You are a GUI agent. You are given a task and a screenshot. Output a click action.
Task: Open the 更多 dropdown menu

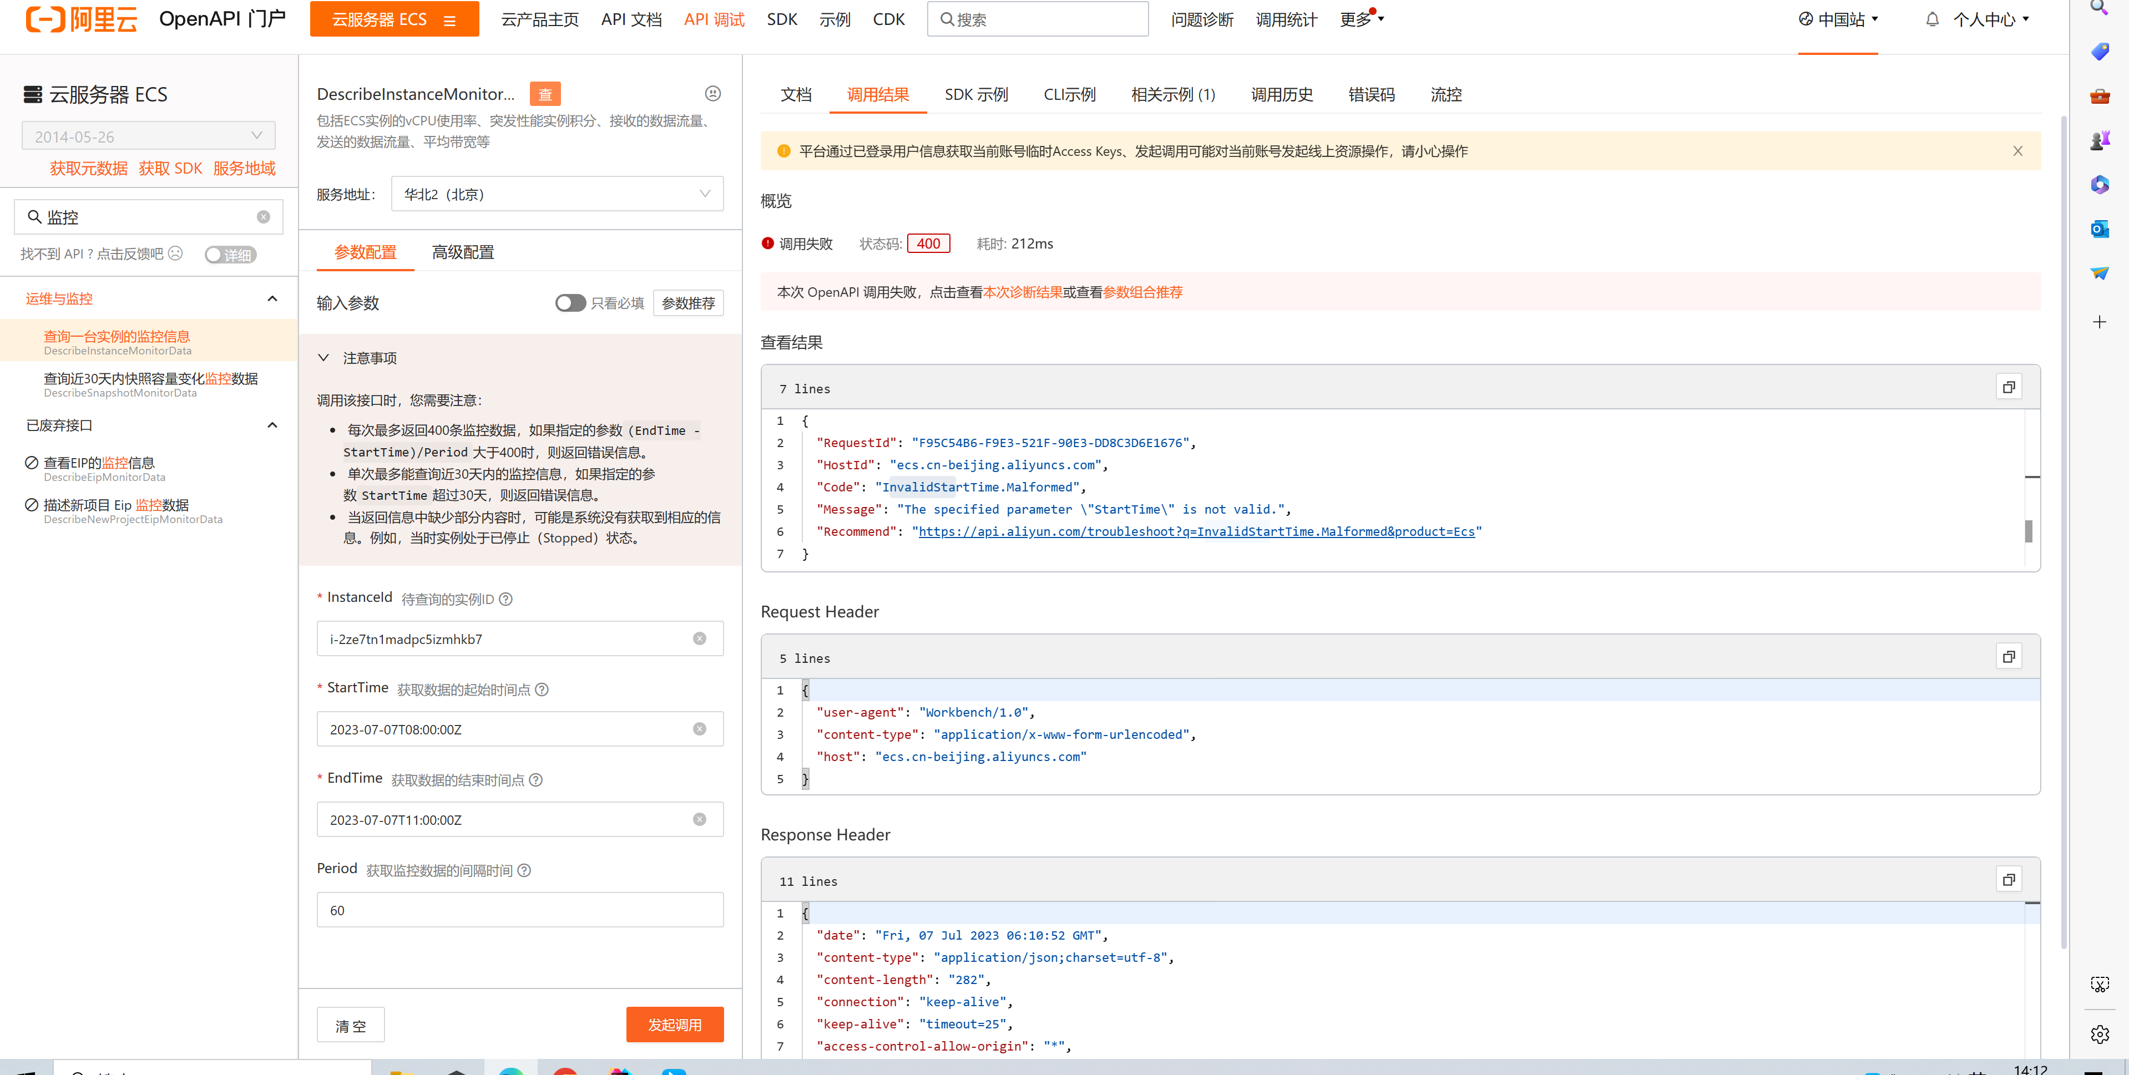tap(1361, 19)
